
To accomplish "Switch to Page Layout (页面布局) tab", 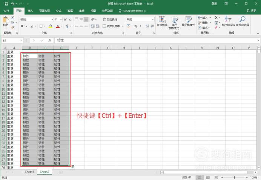I will tap(44, 11).
